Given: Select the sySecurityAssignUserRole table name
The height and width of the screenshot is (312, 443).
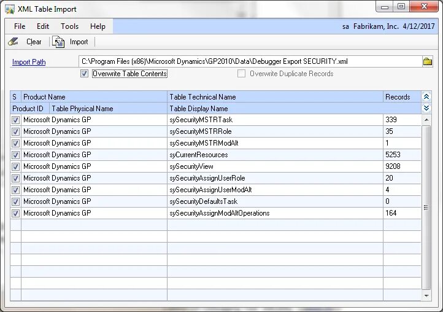Looking at the screenshot, I should [207, 178].
